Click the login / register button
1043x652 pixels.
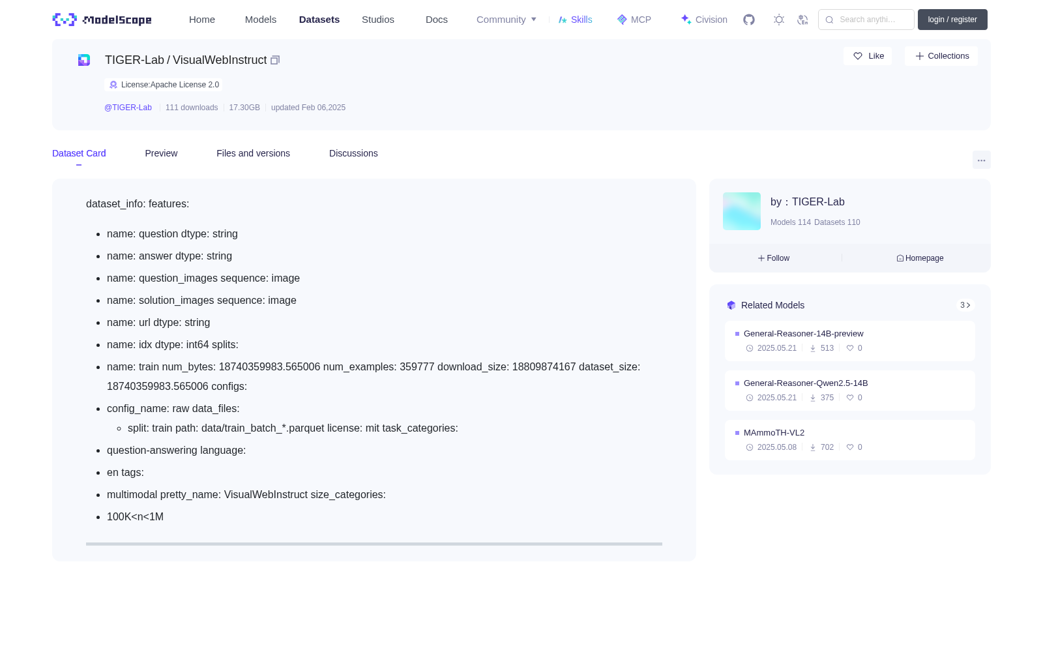[x=952, y=20]
